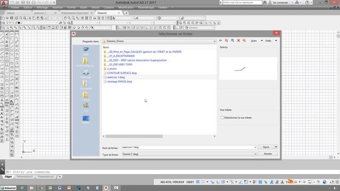Toggle transparency display blue square in status bar
The image size is (340, 191).
coord(260,182)
